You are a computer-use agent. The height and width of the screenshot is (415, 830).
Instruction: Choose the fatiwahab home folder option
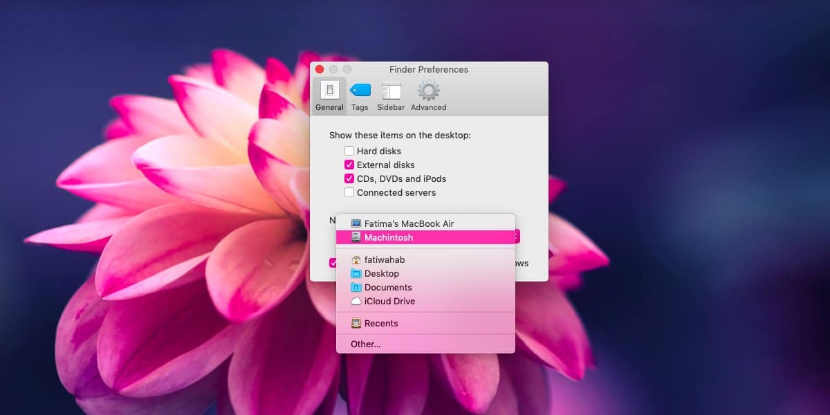[425, 259]
